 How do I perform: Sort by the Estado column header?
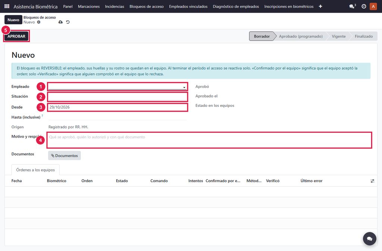pos(122,181)
